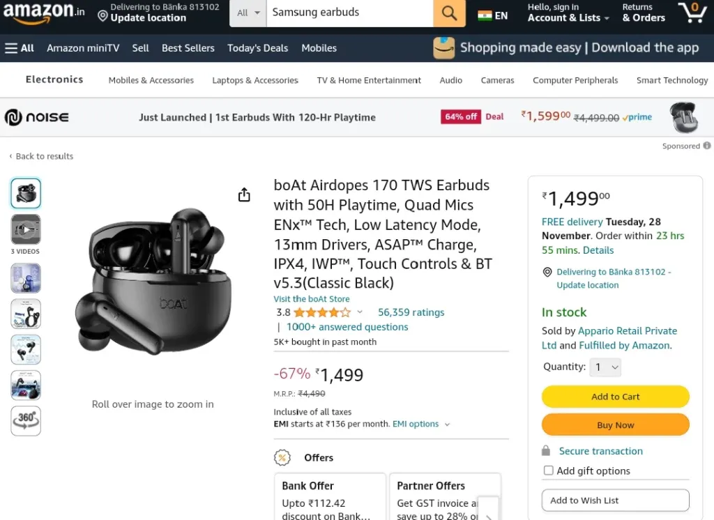Screen dimensions: 714x520
Task: Open Today's Deals menu item
Action: 258,48
